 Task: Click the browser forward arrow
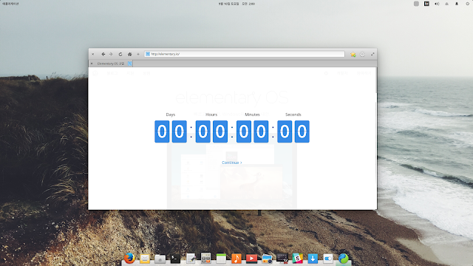tap(111, 54)
